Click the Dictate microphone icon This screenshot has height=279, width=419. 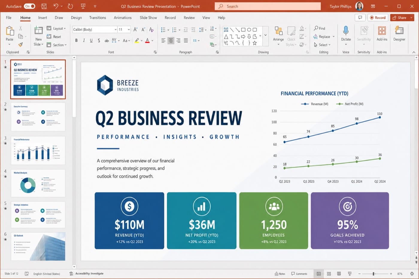coord(346,31)
